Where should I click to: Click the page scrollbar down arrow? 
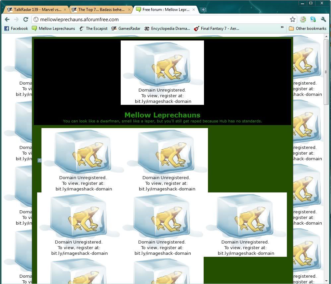[326, 281]
